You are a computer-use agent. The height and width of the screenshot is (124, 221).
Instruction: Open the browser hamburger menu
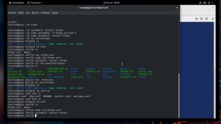[x=213, y=19]
